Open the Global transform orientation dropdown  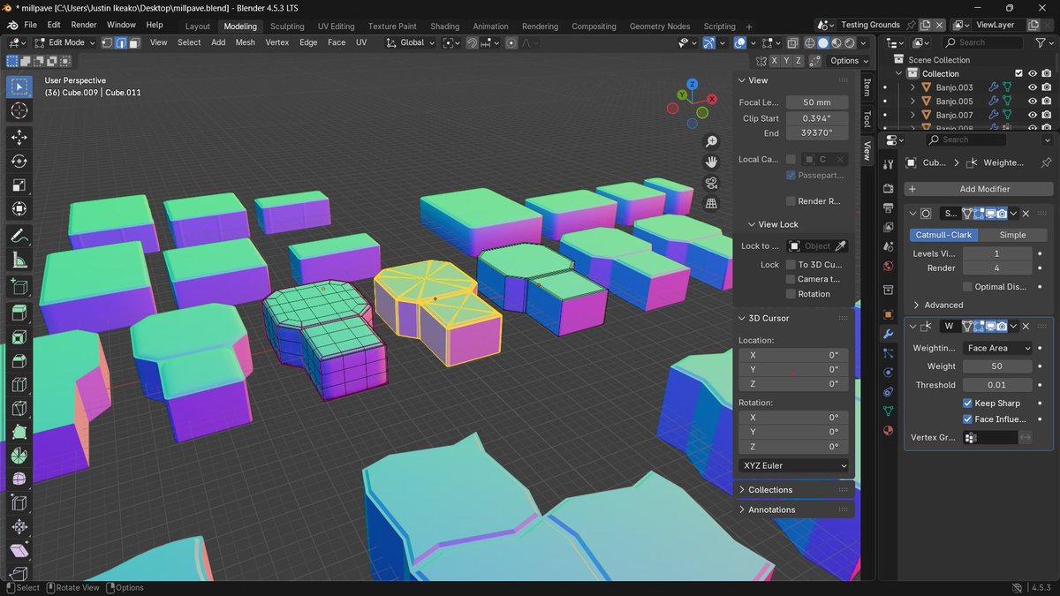tap(411, 42)
